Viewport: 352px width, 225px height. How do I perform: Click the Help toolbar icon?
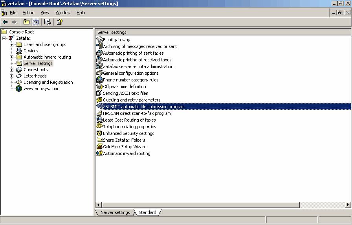(x=60, y=22)
